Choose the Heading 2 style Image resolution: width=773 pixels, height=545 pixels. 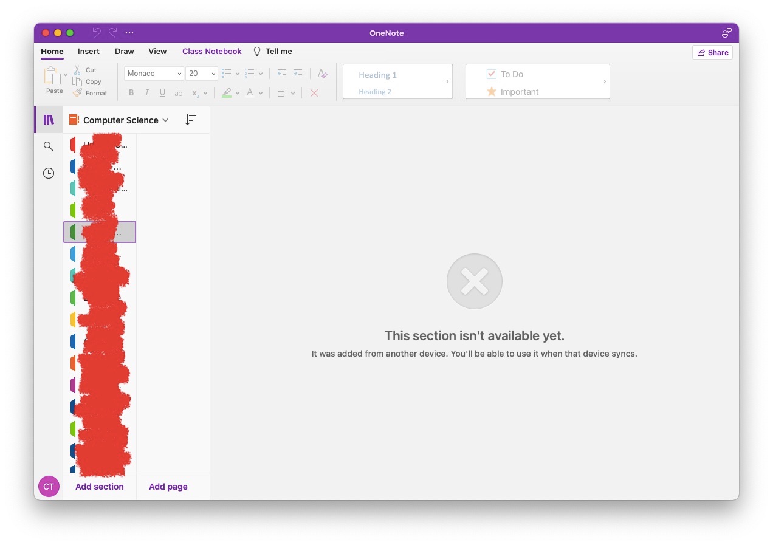point(375,92)
